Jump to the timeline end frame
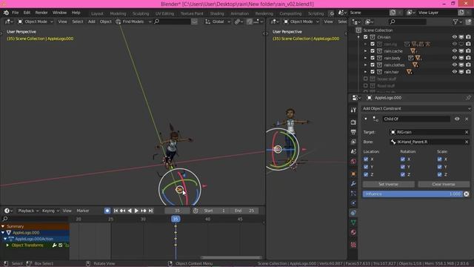The width and height of the screenshot is (474, 267). click(150, 211)
